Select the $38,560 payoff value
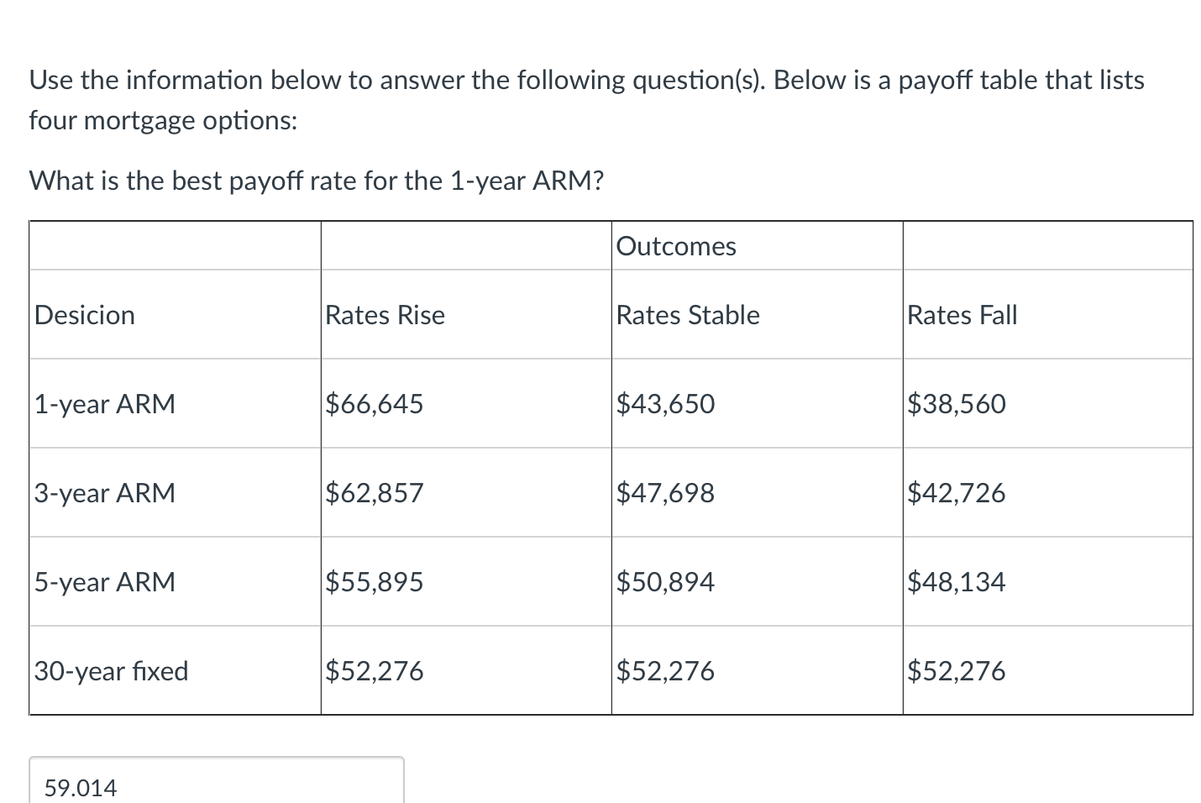This screenshot has width=1201, height=803. pyautogui.click(x=957, y=404)
